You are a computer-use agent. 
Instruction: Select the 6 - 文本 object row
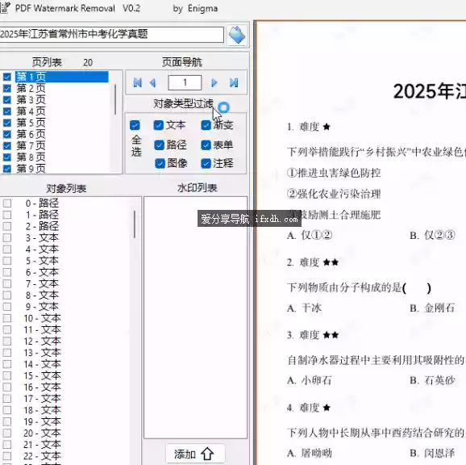point(42,272)
